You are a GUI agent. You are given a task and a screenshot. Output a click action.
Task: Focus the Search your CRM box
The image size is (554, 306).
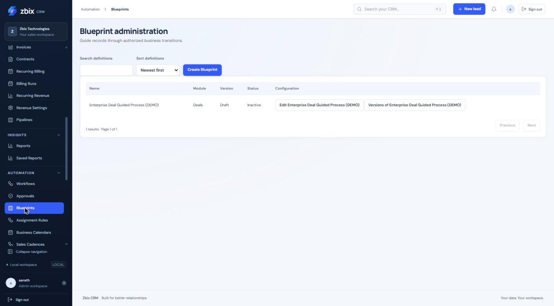click(400, 9)
